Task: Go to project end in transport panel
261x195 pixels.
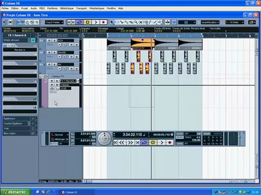Action: point(137,143)
